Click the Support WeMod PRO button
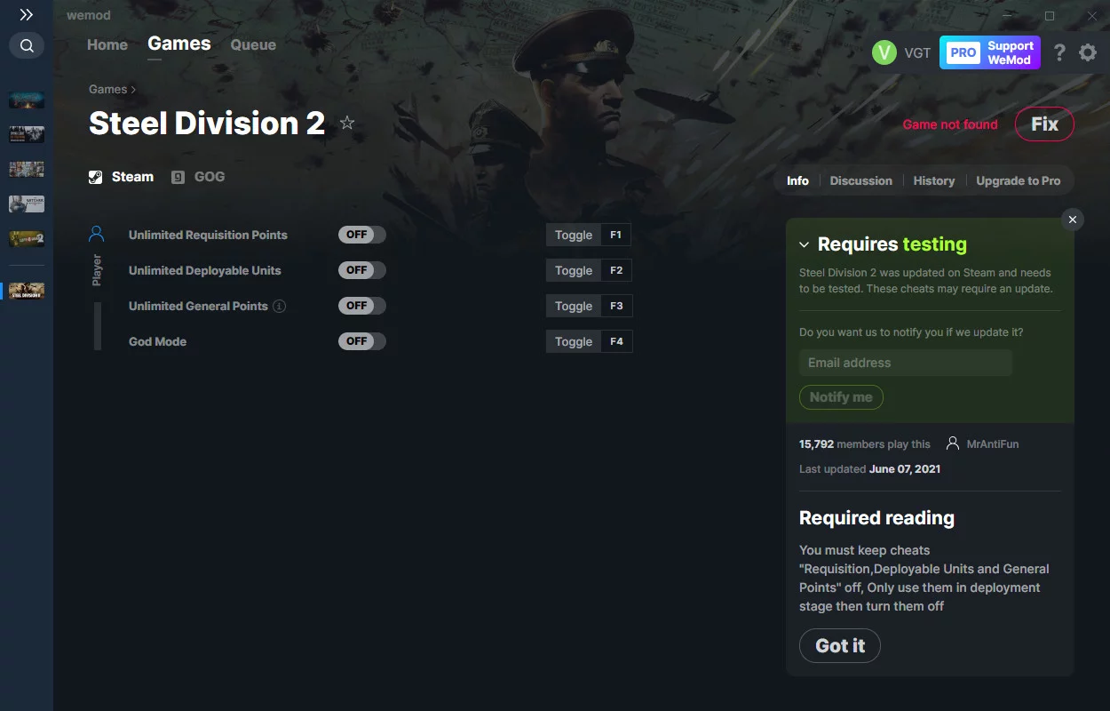Viewport: 1110px width, 711px height. click(x=990, y=52)
